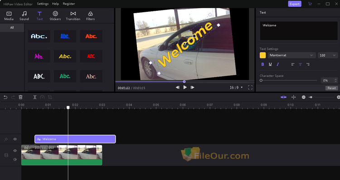340x180 pixels.
Task: Open the font size 100 dropdown
Action: 328,55
